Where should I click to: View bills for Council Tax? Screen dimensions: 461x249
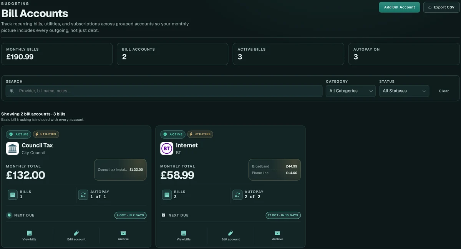pyautogui.click(x=30, y=236)
